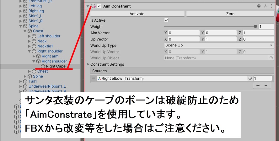Expand the Constraint Settings foldout
Viewport: 279px width, 141px height.
click(x=88, y=64)
